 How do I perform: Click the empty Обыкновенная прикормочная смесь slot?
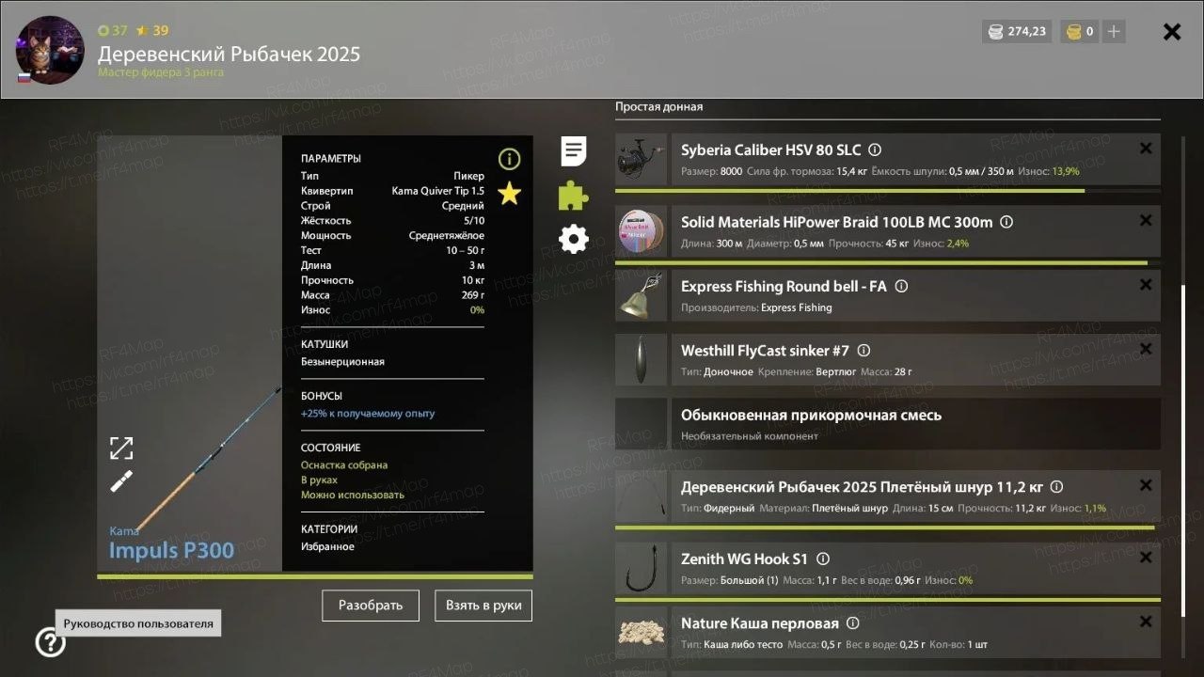tap(888, 424)
